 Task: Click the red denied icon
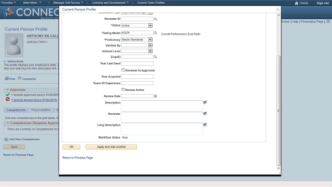click(8, 99)
